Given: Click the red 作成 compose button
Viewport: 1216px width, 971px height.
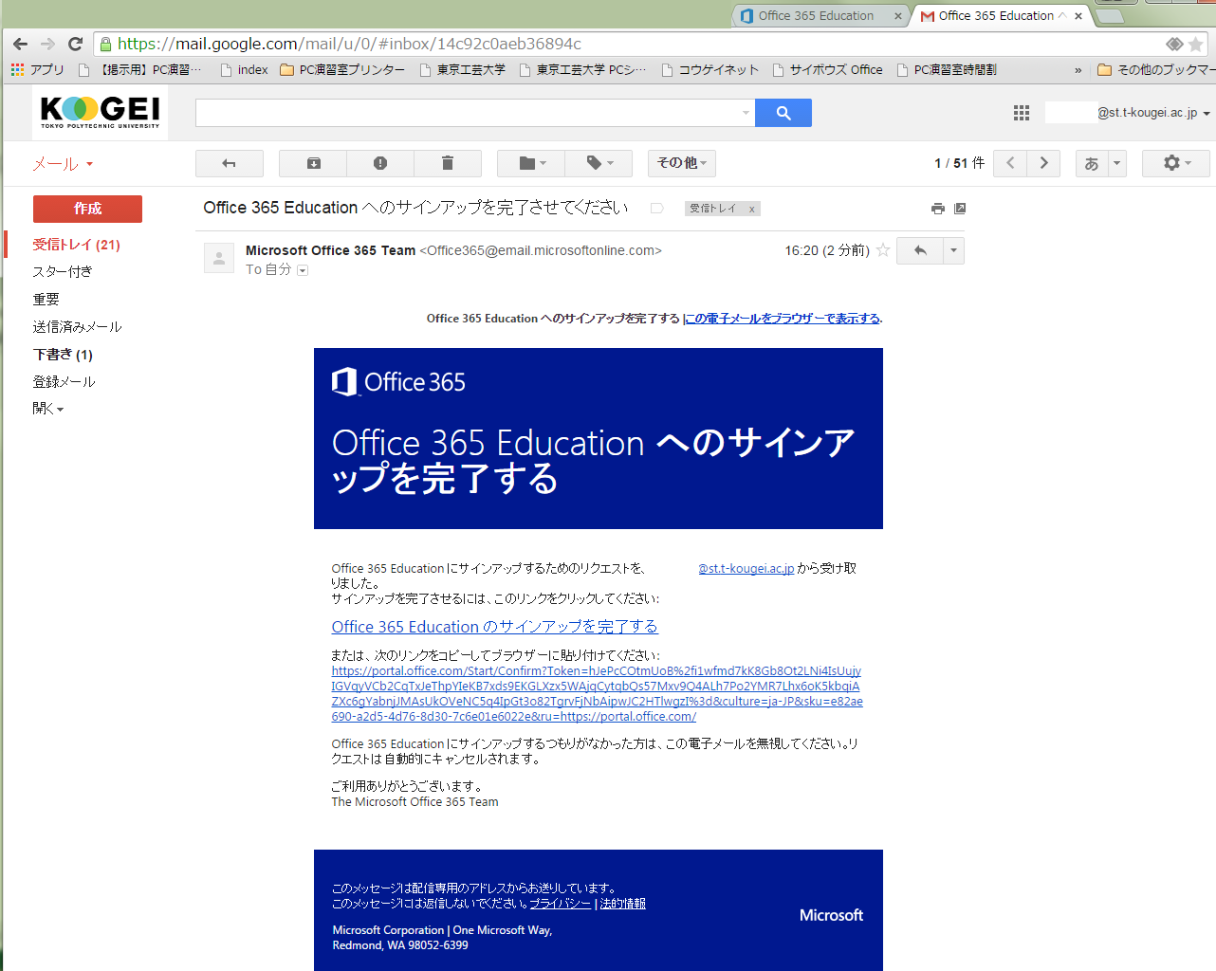Looking at the screenshot, I should click(x=87, y=209).
